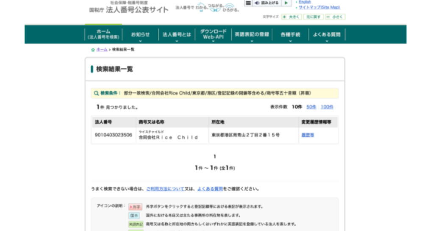The image size is (434, 231).
Task: Reset text size with 元に戻す
Action: click(314, 17)
